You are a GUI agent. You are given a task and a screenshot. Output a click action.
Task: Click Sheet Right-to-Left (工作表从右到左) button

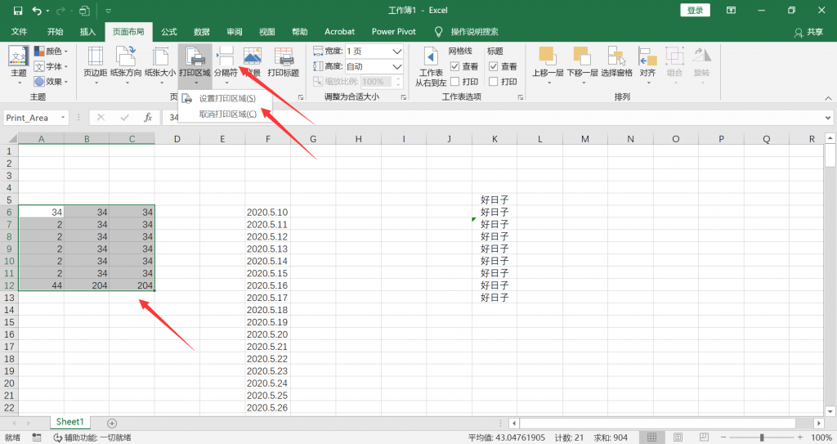click(431, 67)
